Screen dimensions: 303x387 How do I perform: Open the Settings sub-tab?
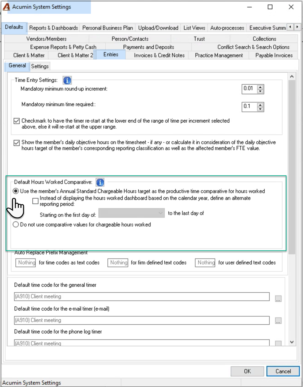click(x=40, y=66)
